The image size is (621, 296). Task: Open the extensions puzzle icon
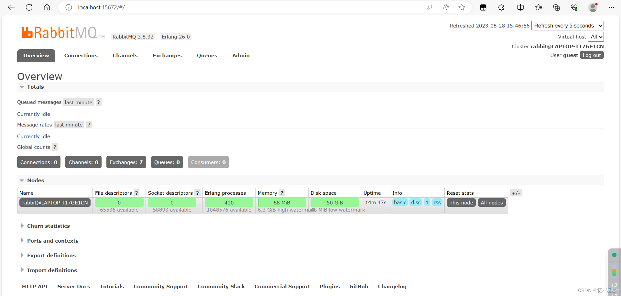pos(501,7)
